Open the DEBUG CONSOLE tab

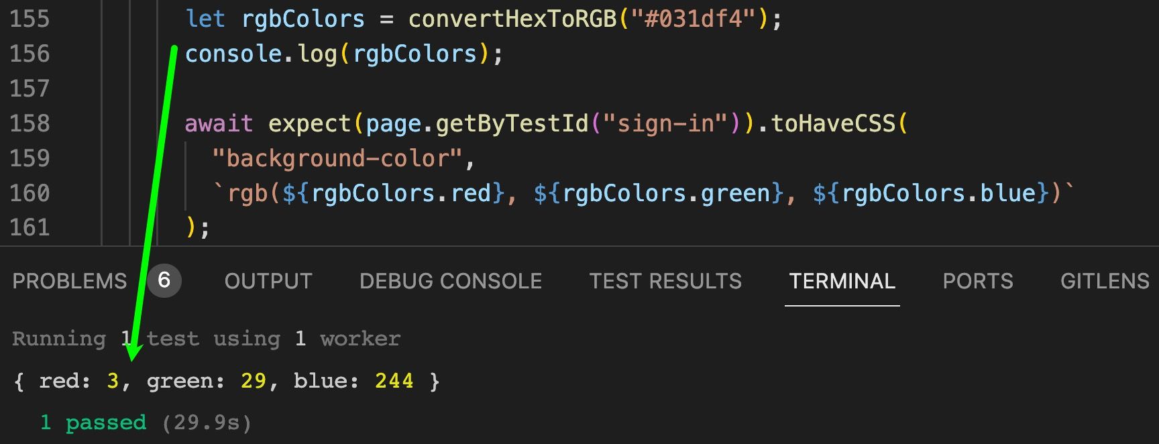(x=451, y=281)
